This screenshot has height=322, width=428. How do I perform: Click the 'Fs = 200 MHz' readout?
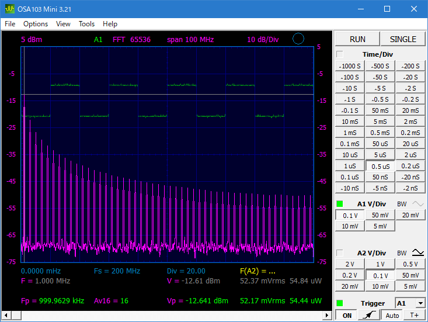coord(117,271)
